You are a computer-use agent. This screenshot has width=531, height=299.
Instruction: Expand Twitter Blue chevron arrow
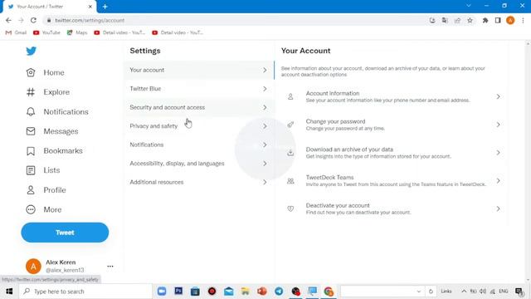[x=265, y=89]
